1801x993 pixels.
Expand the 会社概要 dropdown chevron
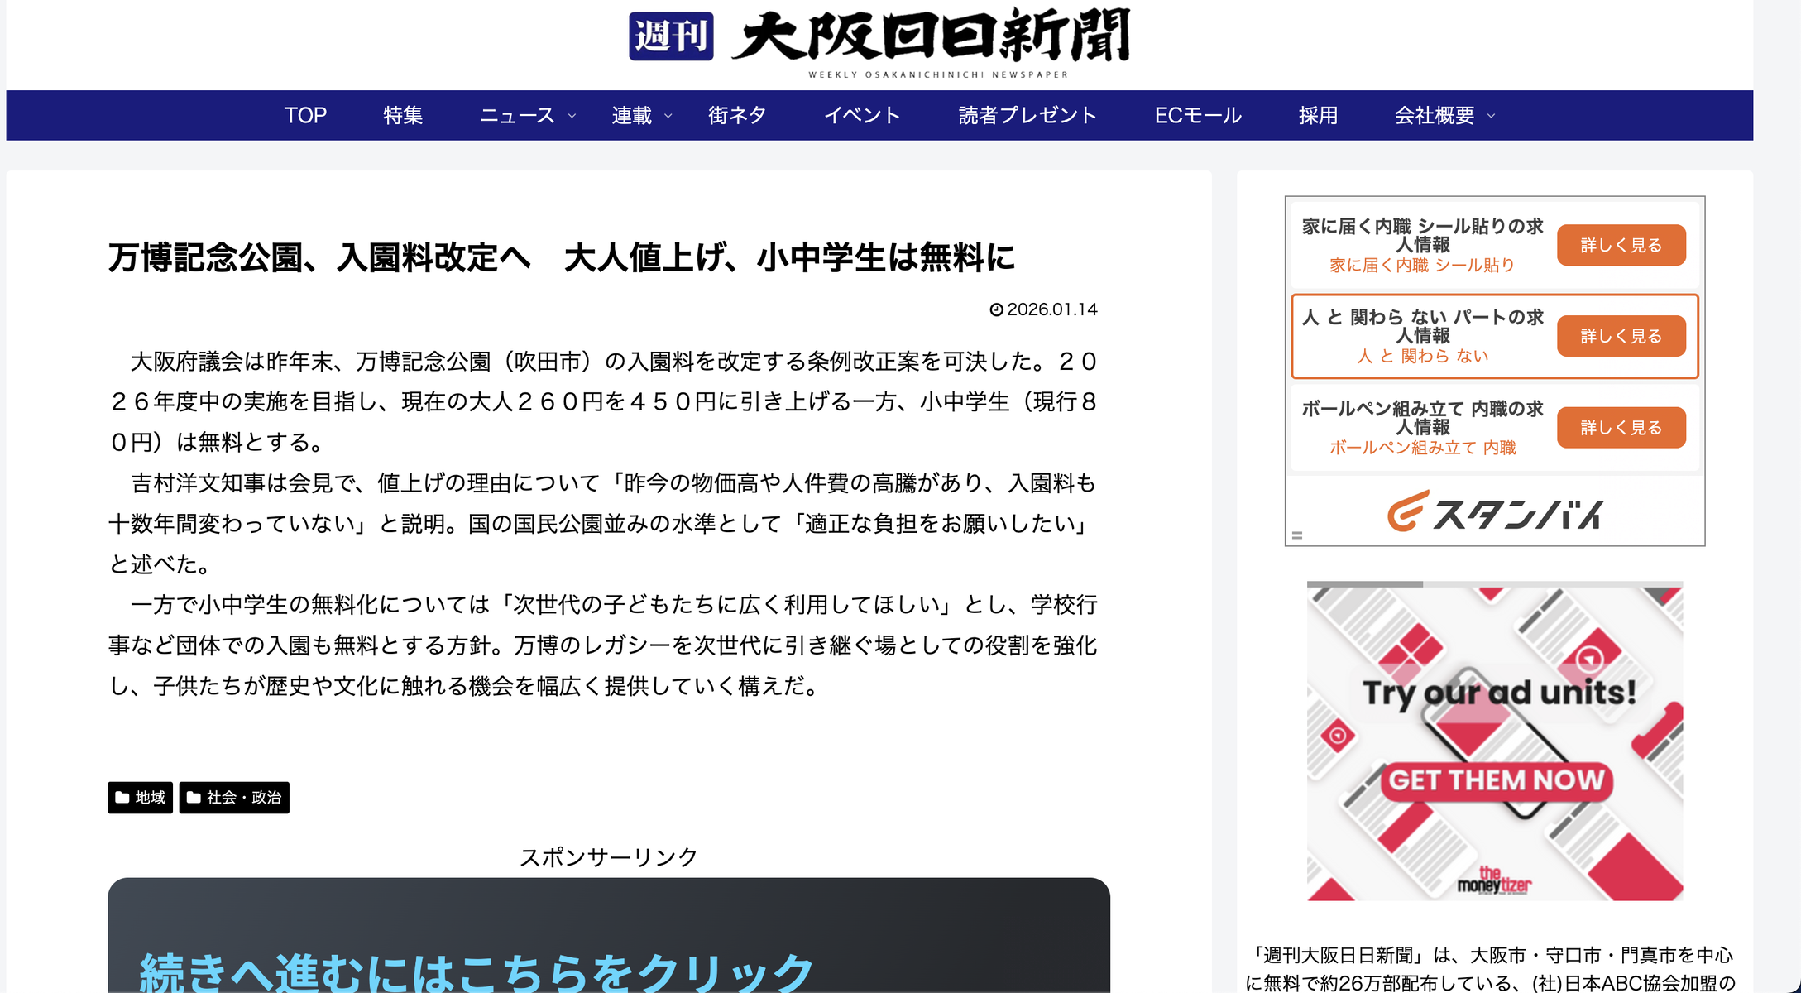tap(1492, 117)
